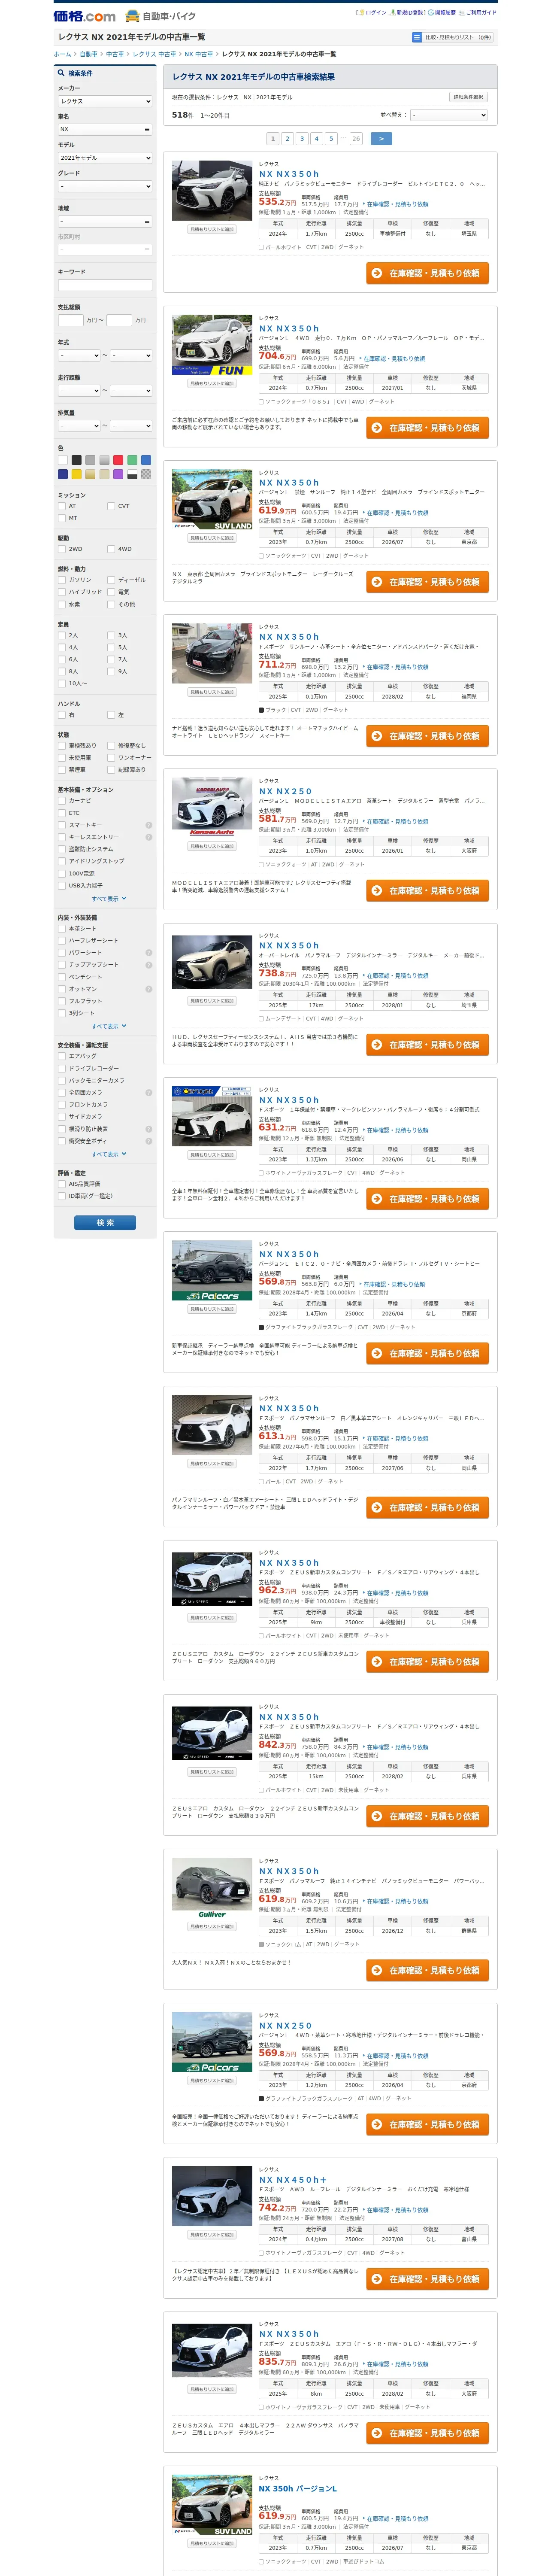Open thumbnail of the Gulliver 619.8万円 listing
Screen dimensions: 551x2576
coord(212,1888)
